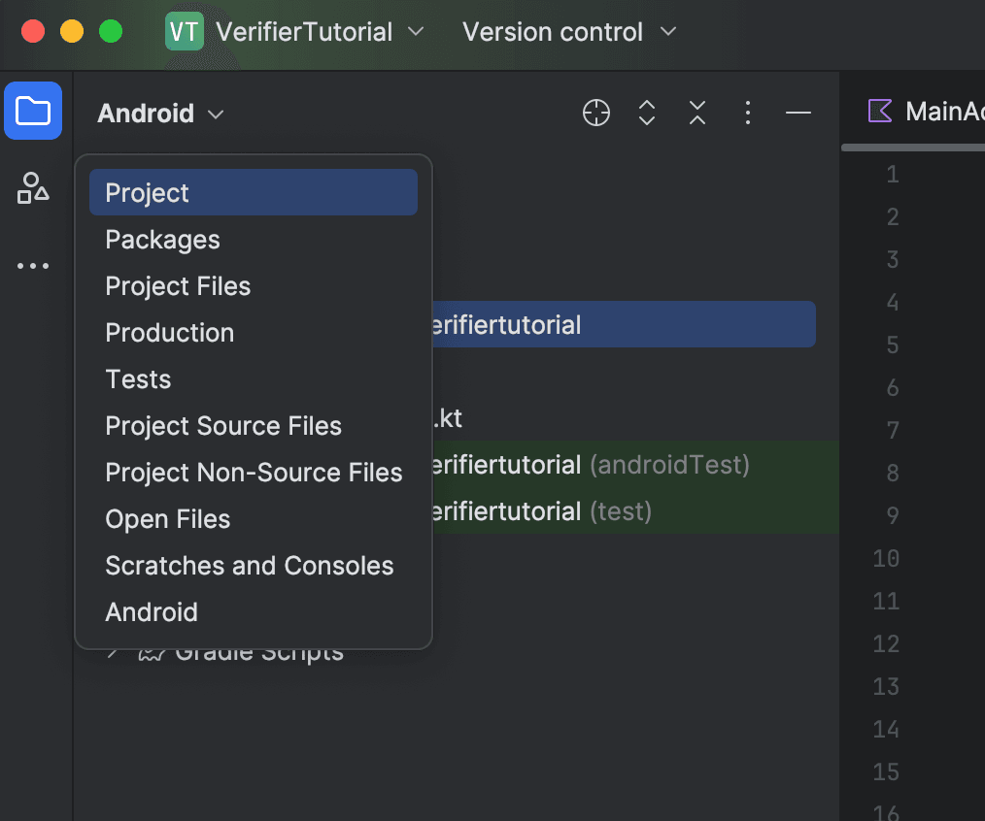Select Packages view in the dropdown
This screenshot has height=821, width=985.
click(x=162, y=239)
